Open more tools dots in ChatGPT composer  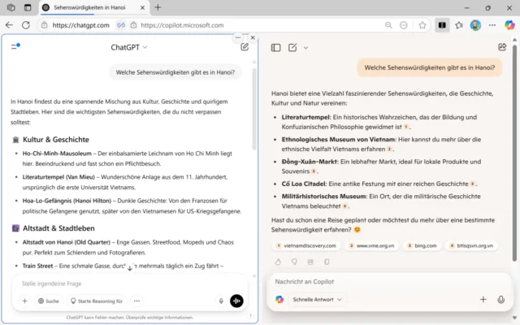(136, 301)
